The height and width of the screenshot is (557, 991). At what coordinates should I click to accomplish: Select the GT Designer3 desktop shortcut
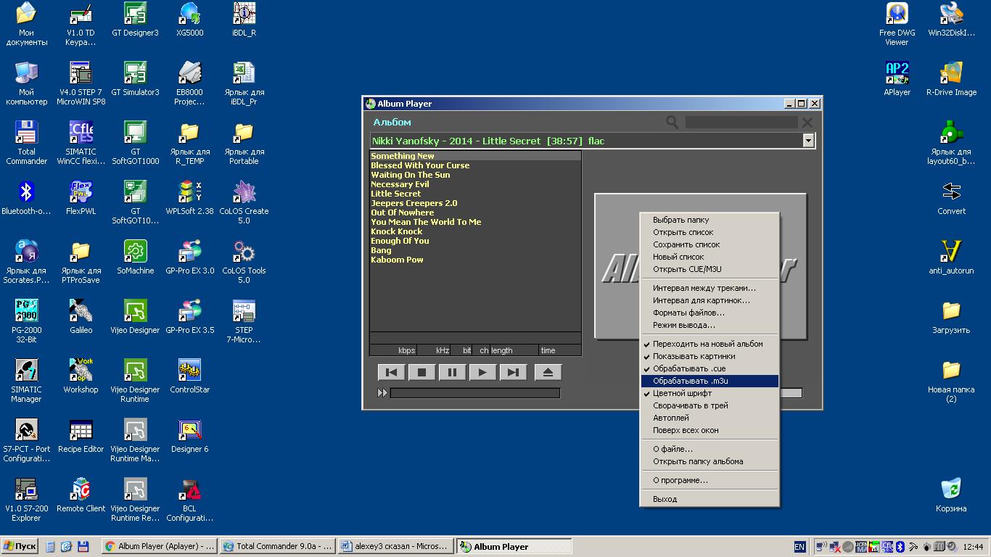point(135,20)
